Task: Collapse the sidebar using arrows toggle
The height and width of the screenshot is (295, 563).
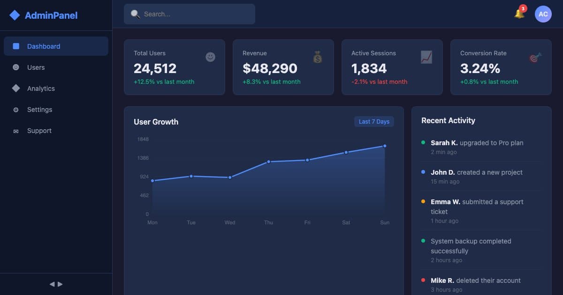Action: click(56, 284)
